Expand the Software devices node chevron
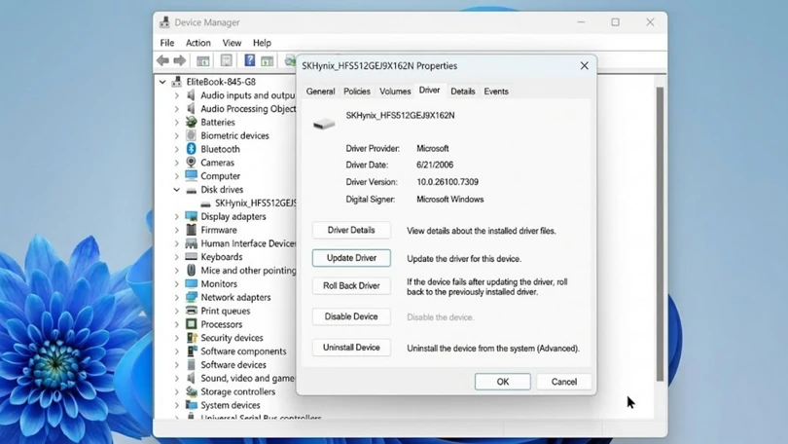 (176, 365)
